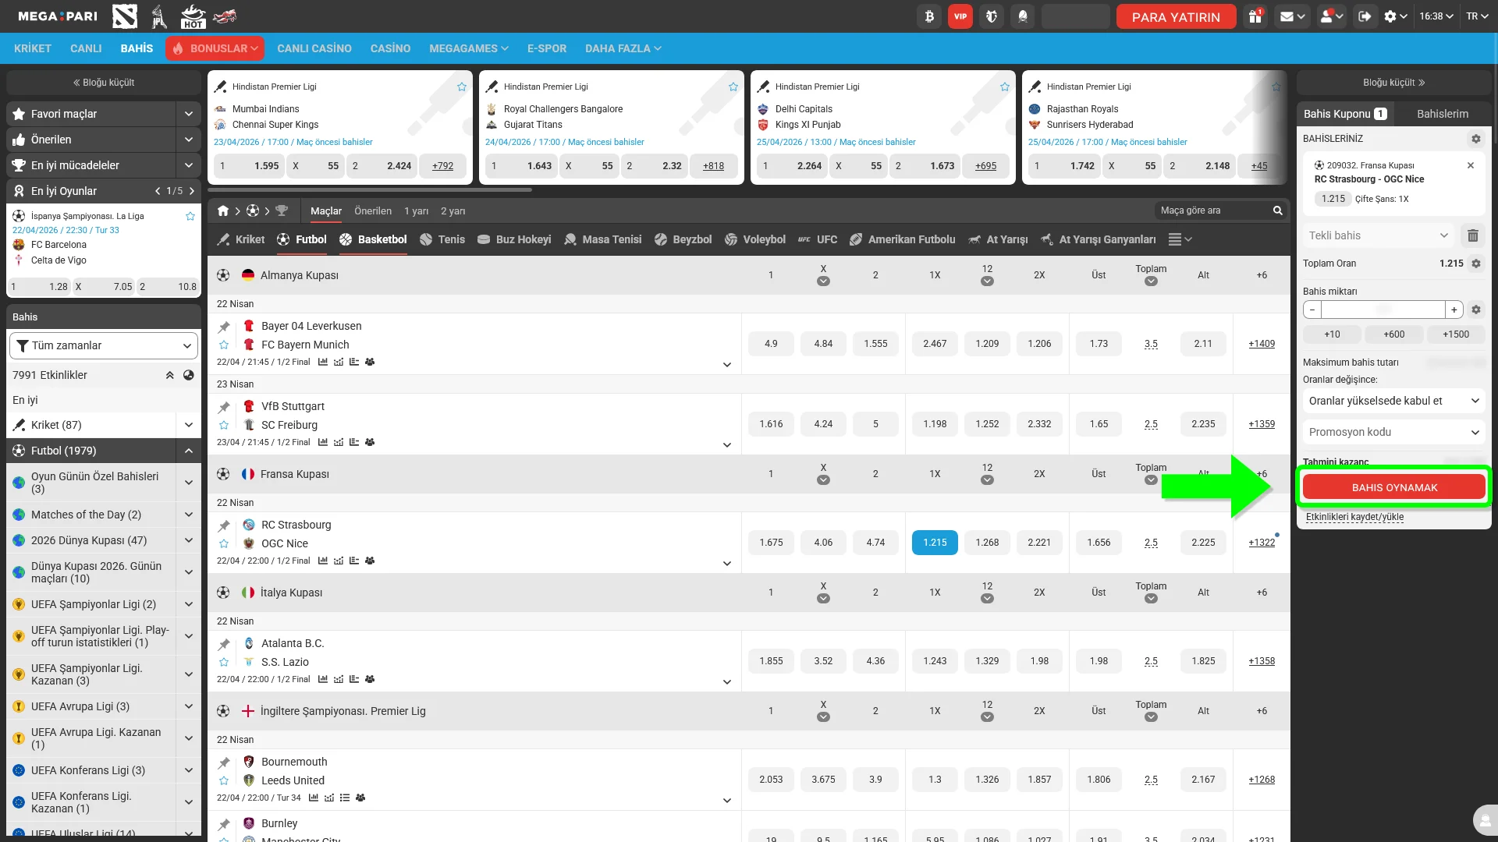Open the sports list menu icon
The height and width of the screenshot is (842, 1498).
[x=1180, y=239]
